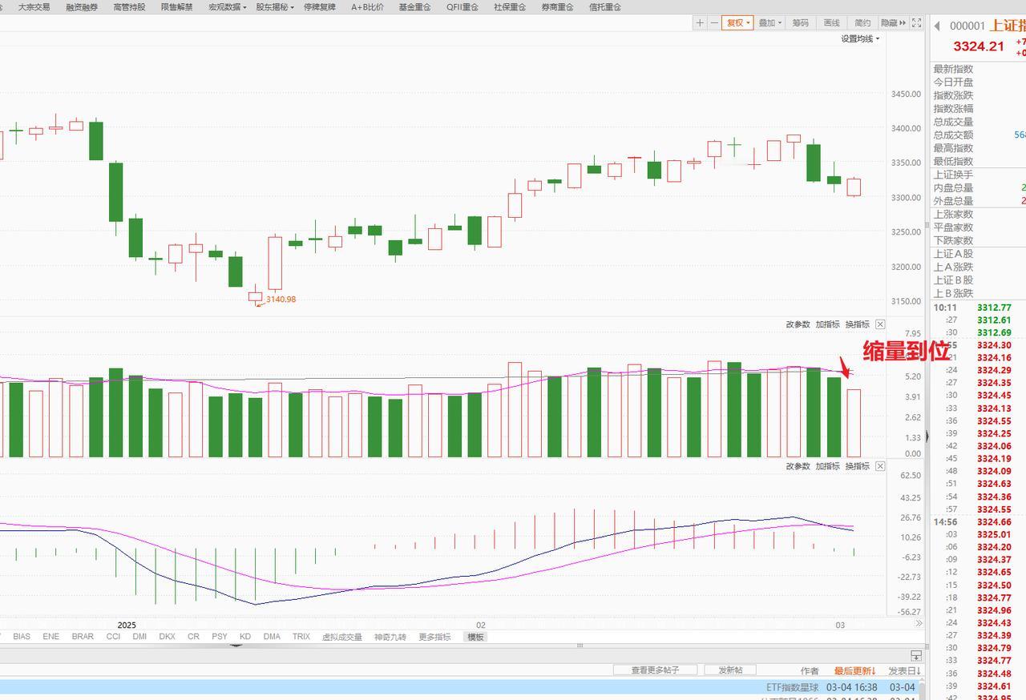The image size is (1026, 700).
Task: Select 14:56 tick row 3324.66
Action: (x=979, y=522)
